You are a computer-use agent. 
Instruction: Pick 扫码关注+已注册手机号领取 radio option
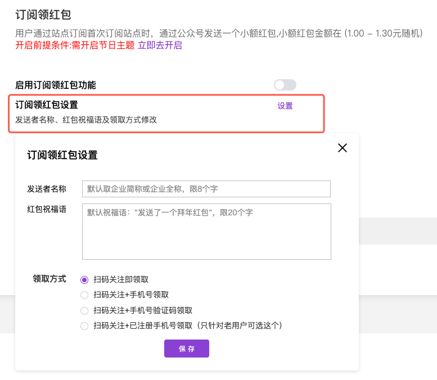tap(84, 325)
